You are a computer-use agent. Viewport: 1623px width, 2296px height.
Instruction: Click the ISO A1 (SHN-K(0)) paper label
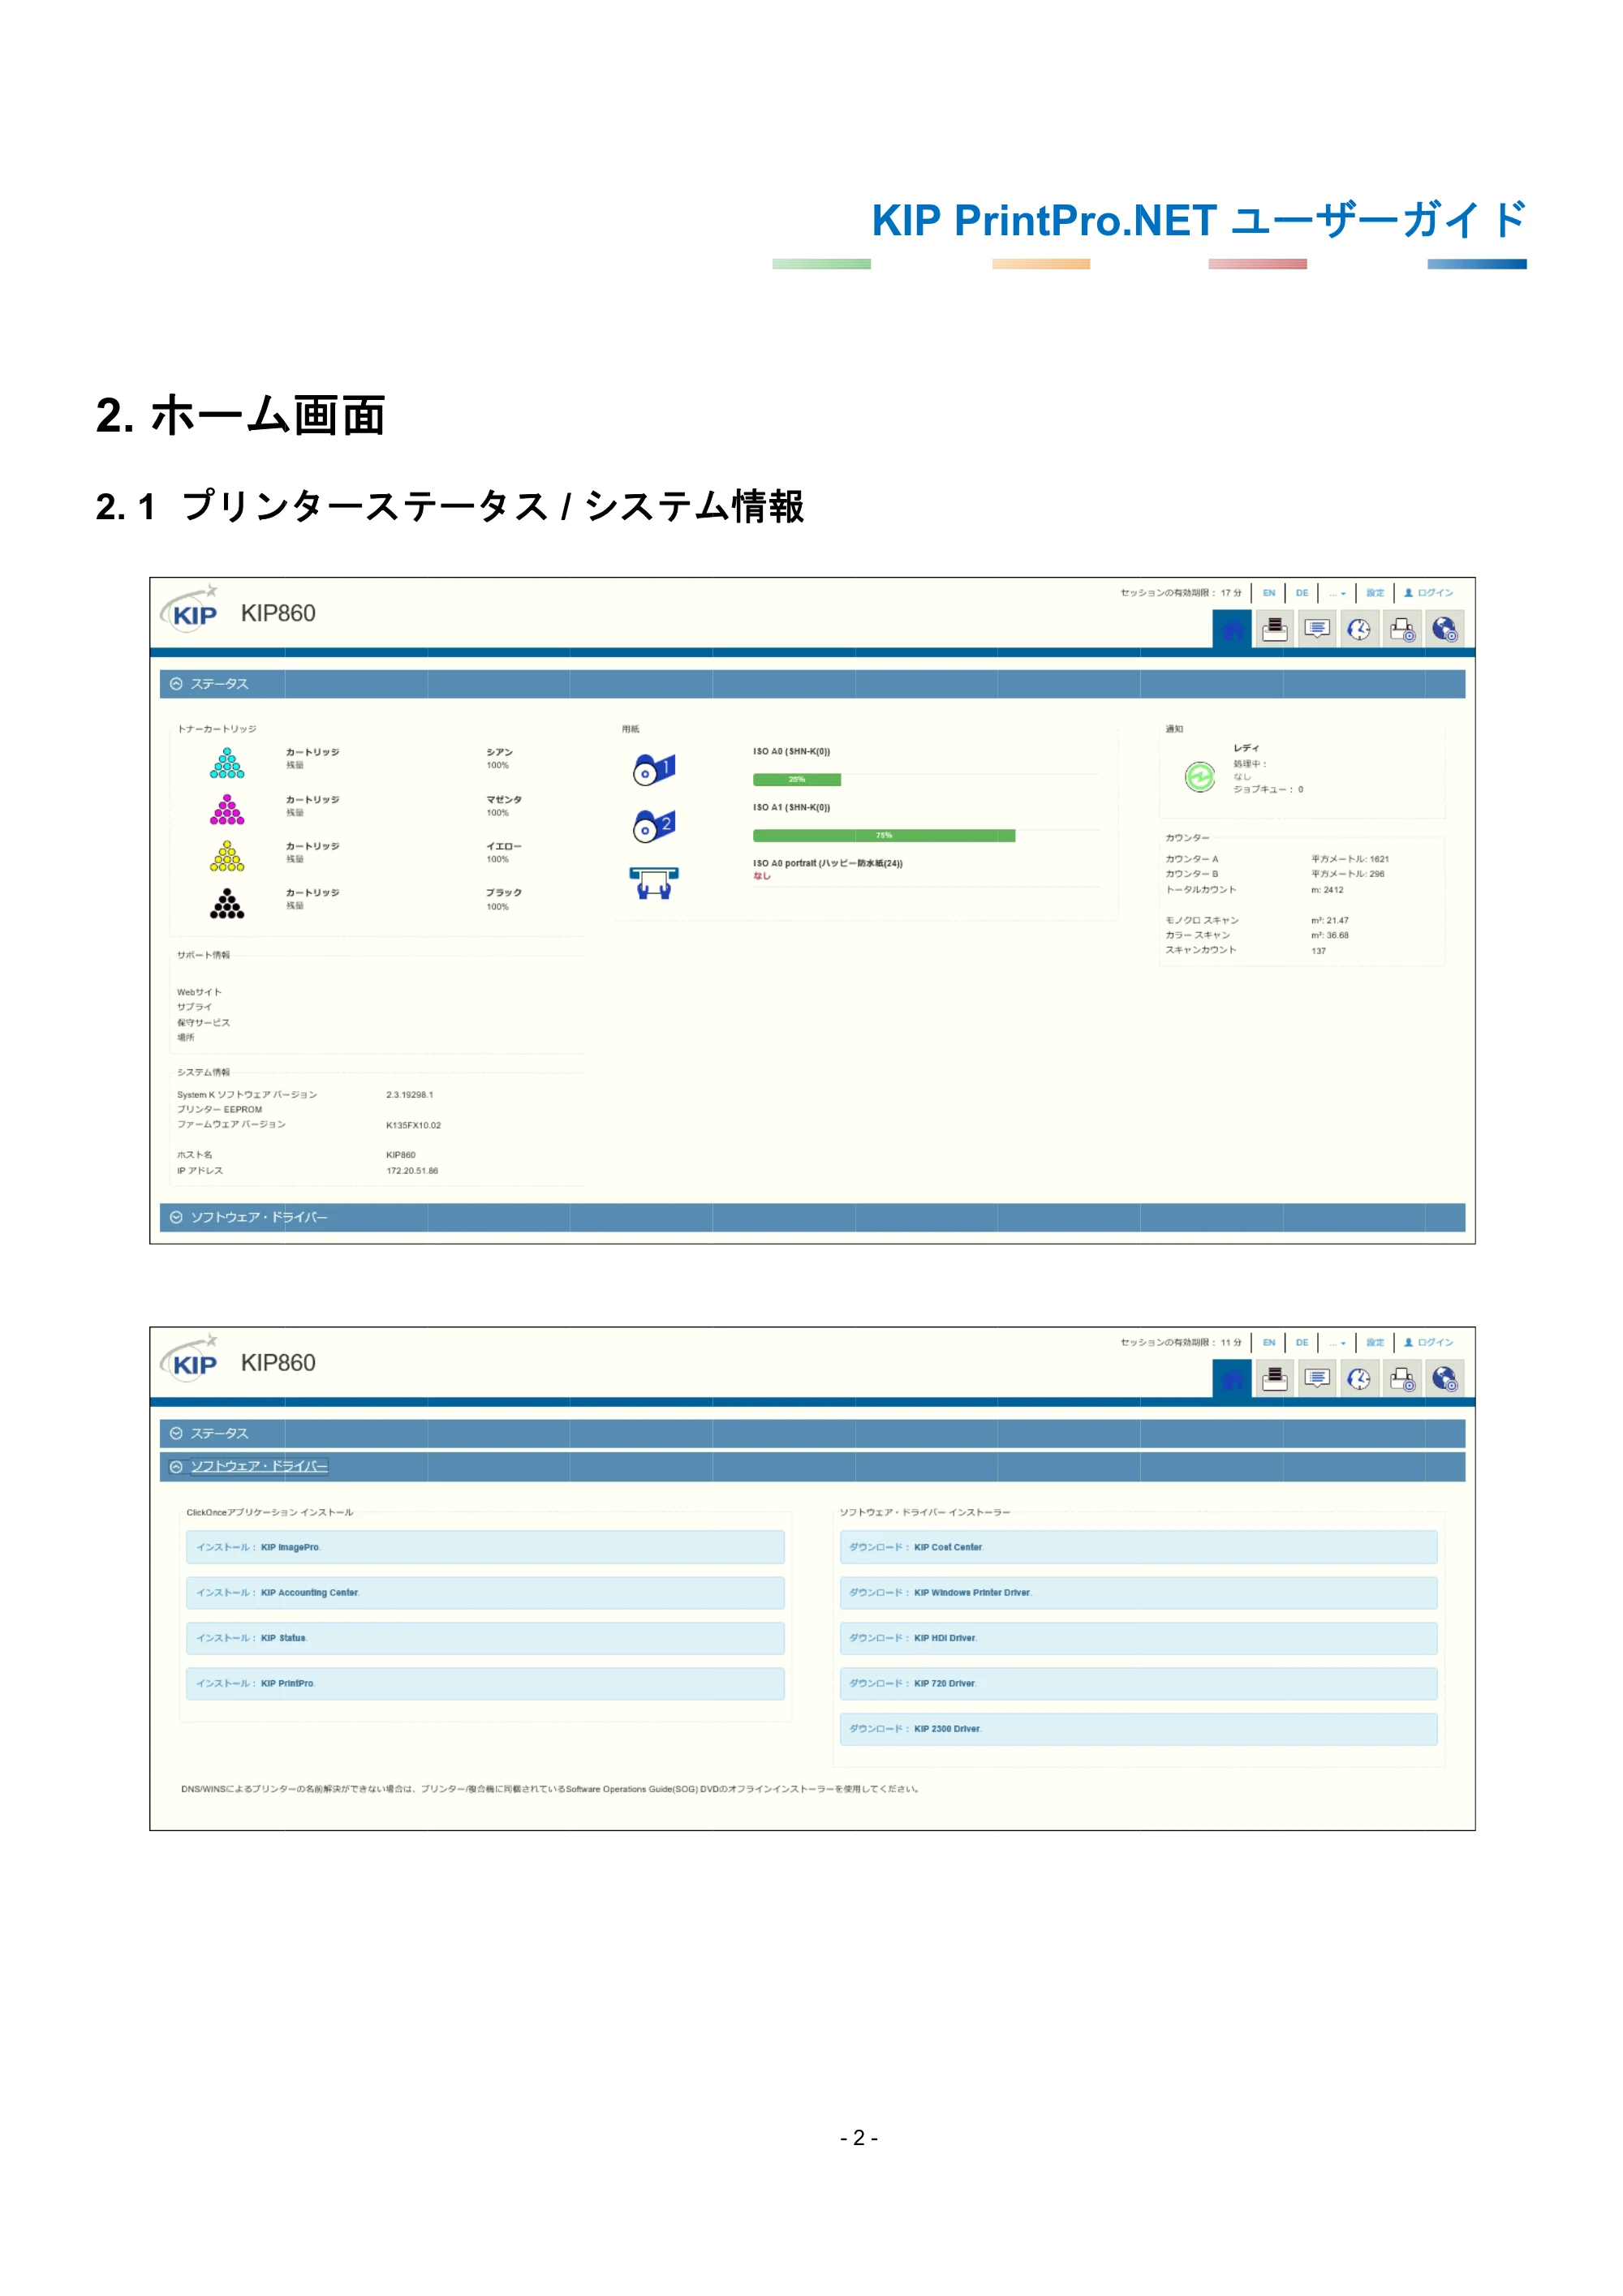791,808
